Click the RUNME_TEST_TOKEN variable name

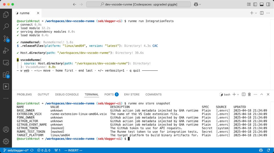click(31, 132)
